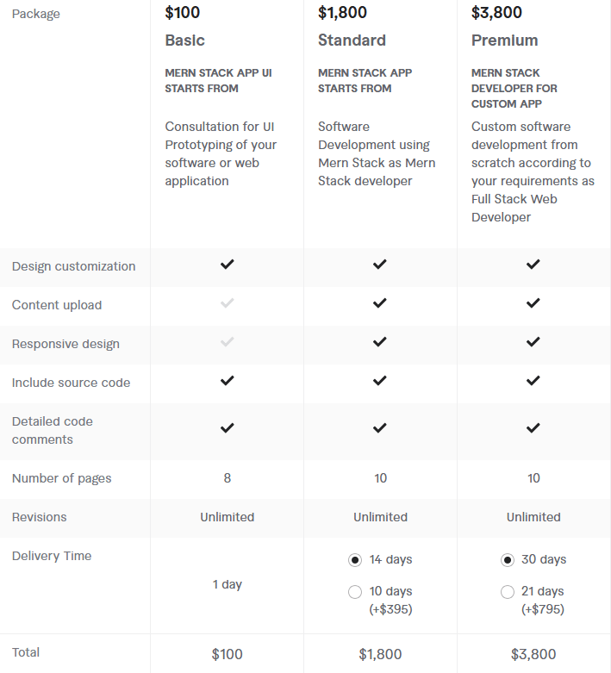611x673 pixels.
Task: Select the 30 days delivery option
Action: click(508, 560)
